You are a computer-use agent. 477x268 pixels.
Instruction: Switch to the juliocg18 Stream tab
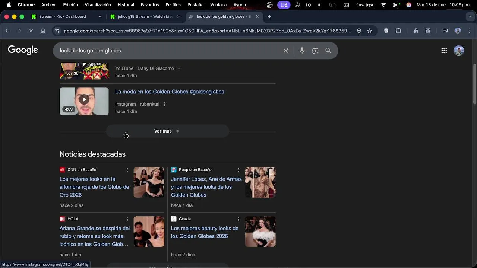click(x=145, y=16)
